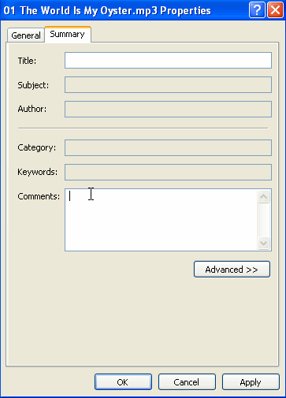Close the Properties dialog with X
286x398 pixels.
275,10
